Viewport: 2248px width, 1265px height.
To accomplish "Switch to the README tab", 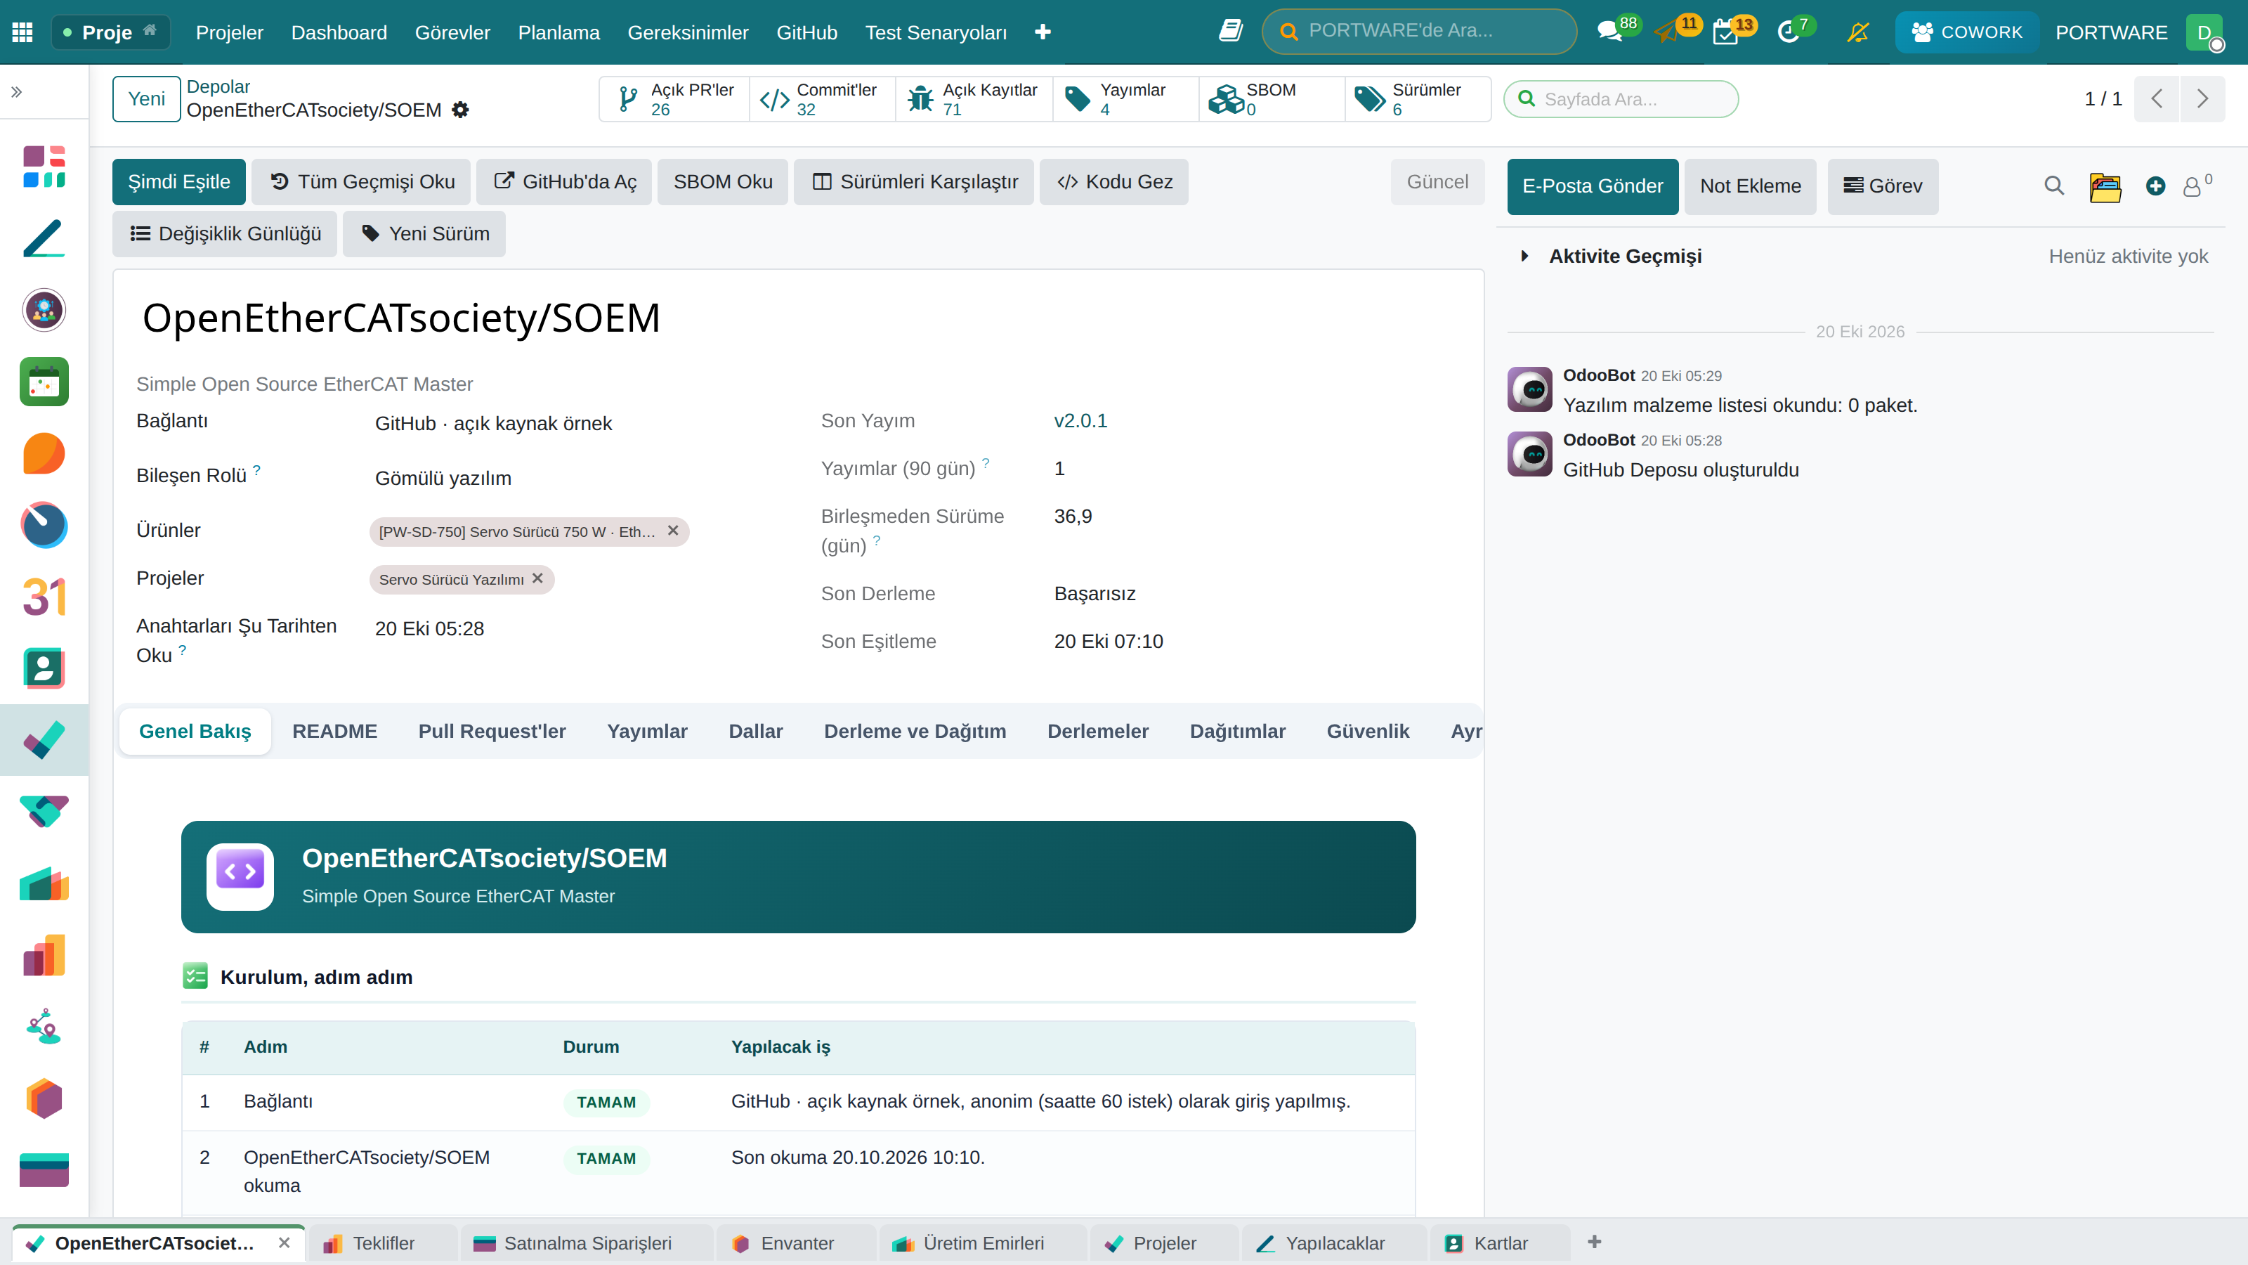I will [x=335, y=731].
